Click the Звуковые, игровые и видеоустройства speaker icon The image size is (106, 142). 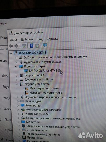[22, 97]
